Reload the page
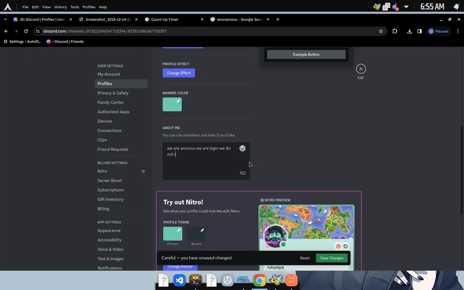 (26, 31)
